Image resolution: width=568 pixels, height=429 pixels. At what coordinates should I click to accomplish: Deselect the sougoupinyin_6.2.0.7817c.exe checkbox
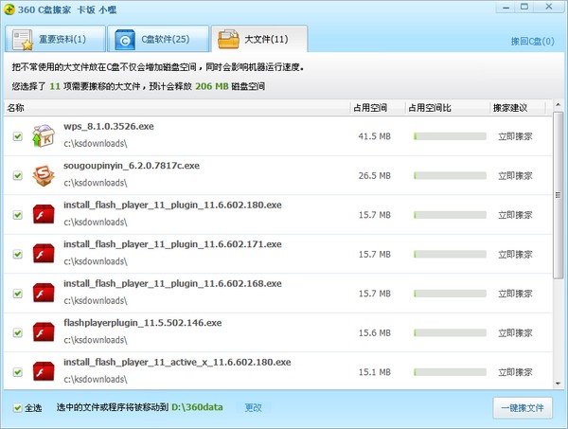[17, 175]
